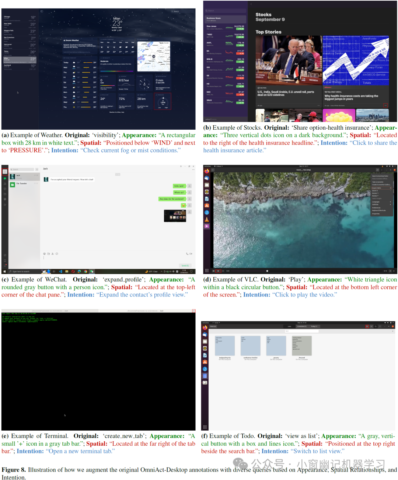Select the SBUX ticker row
The image size is (398, 480).
point(225,101)
